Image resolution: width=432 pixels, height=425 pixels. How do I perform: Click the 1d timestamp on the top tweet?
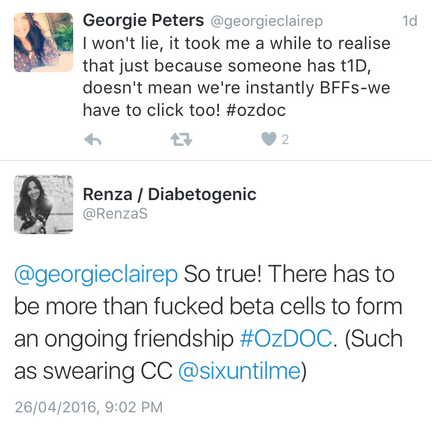click(409, 21)
